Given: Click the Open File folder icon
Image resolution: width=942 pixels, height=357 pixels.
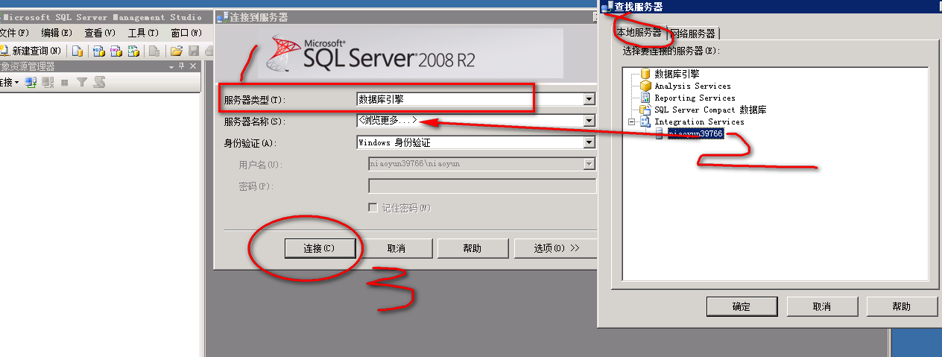Looking at the screenshot, I should pyautogui.click(x=177, y=51).
